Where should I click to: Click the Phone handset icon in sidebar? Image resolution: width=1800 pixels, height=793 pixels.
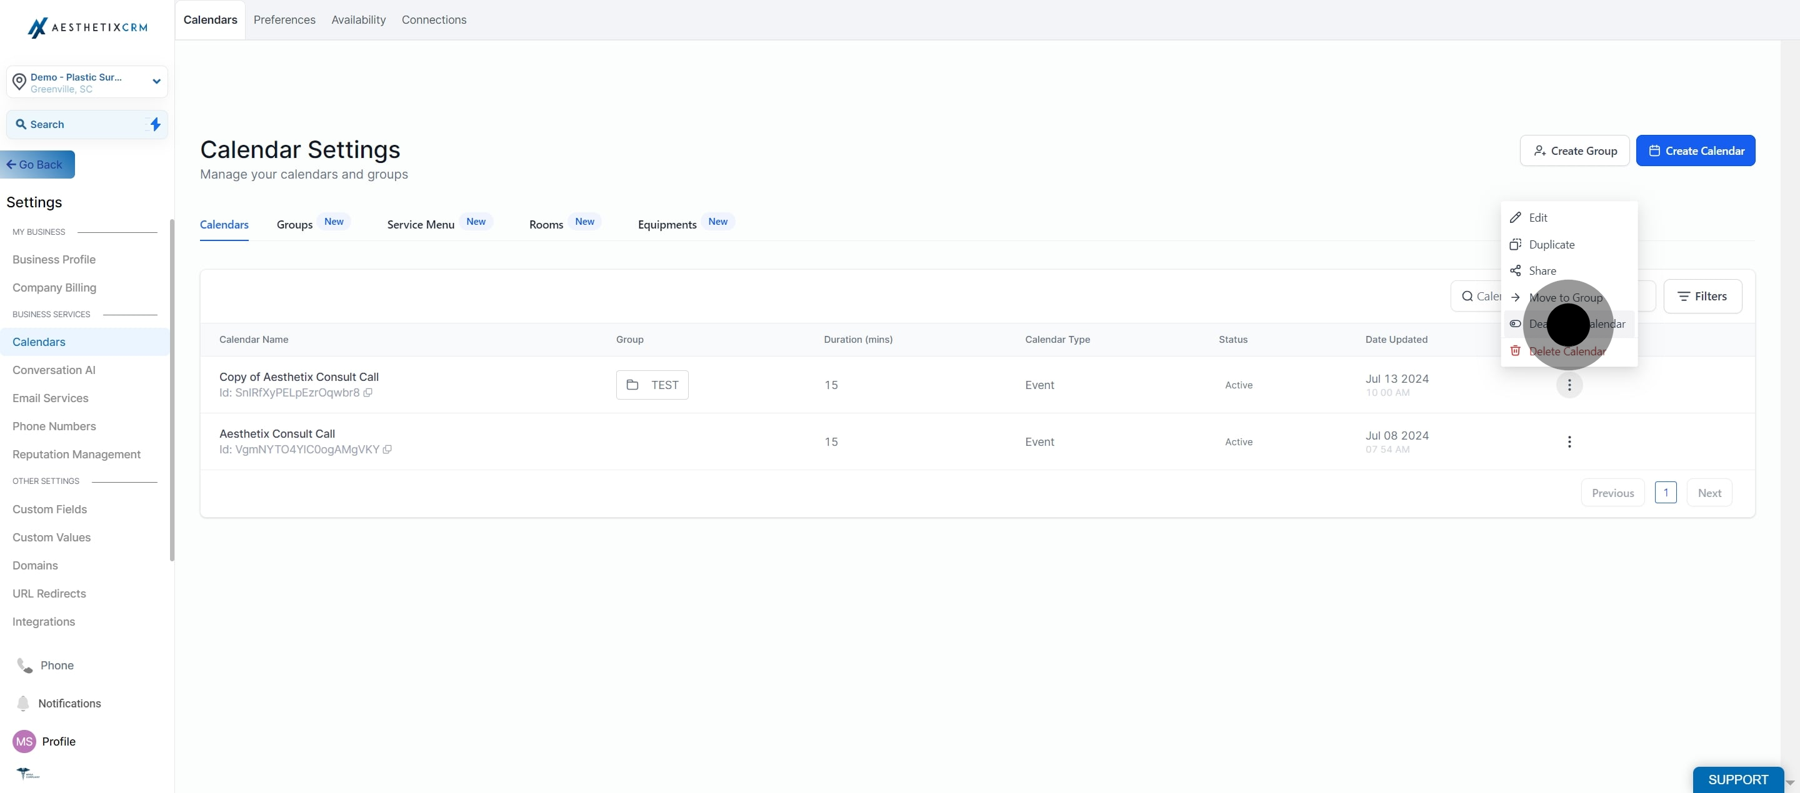tap(24, 665)
